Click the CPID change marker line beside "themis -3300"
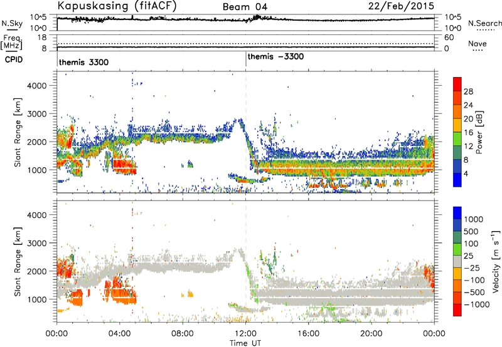502x347 pixels. [246, 60]
